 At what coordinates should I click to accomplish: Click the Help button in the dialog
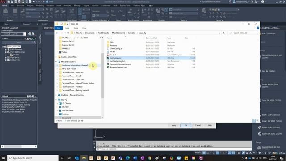tap(210, 125)
